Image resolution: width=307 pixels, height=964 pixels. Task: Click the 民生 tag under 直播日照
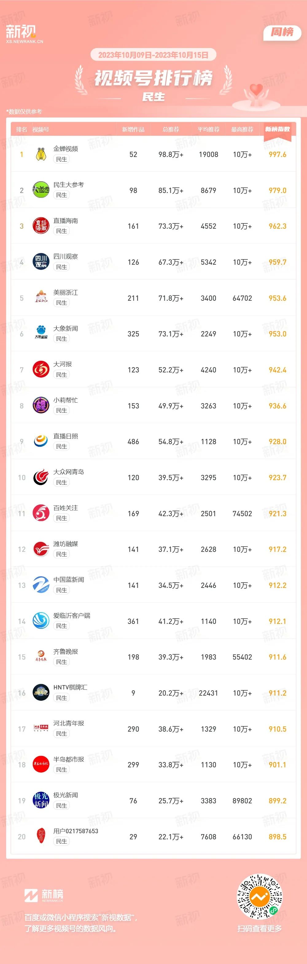[x=62, y=446]
